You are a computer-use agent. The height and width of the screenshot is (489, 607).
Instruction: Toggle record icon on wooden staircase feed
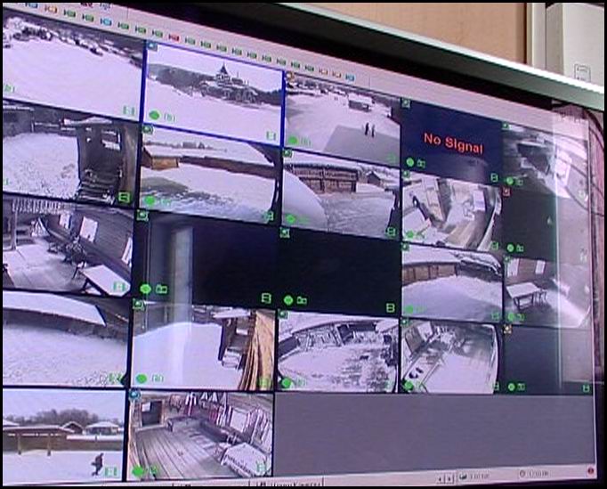pyautogui.click(x=124, y=197)
